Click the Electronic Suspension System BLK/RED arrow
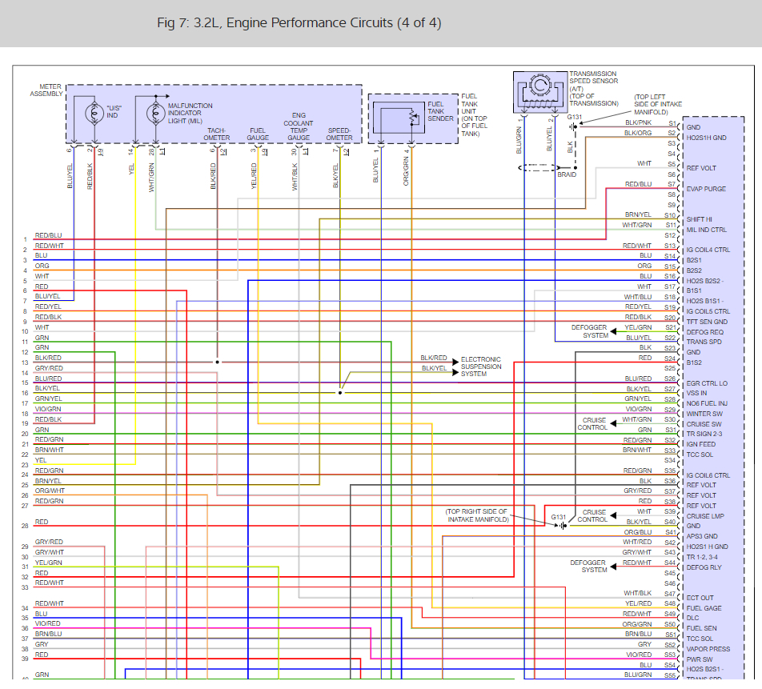The height and width of the screenshot is (689, 762). (x=455, y=362)
